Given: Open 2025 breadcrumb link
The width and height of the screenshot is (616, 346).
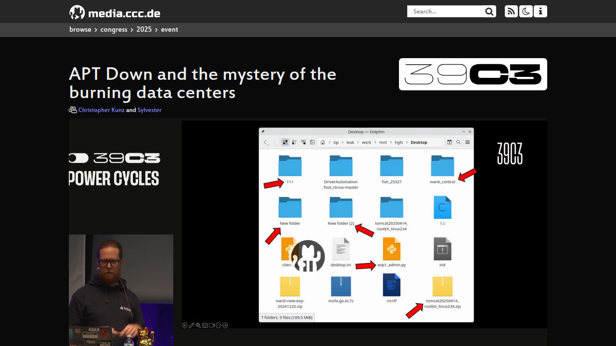Looking at the screenshot, I should pos(144,29).
